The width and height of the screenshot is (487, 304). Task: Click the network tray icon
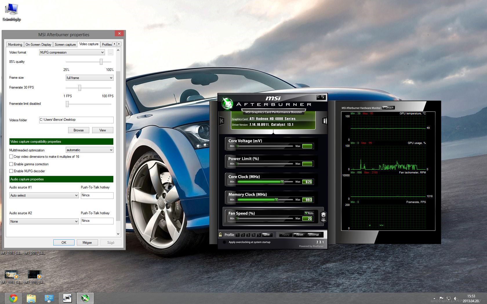coord(448,298)
